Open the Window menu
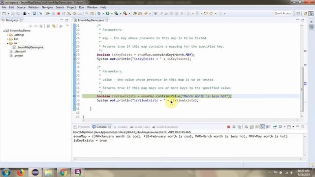This screenshot has width=315, height=177. pyautogui.click(x=92, y=7)
